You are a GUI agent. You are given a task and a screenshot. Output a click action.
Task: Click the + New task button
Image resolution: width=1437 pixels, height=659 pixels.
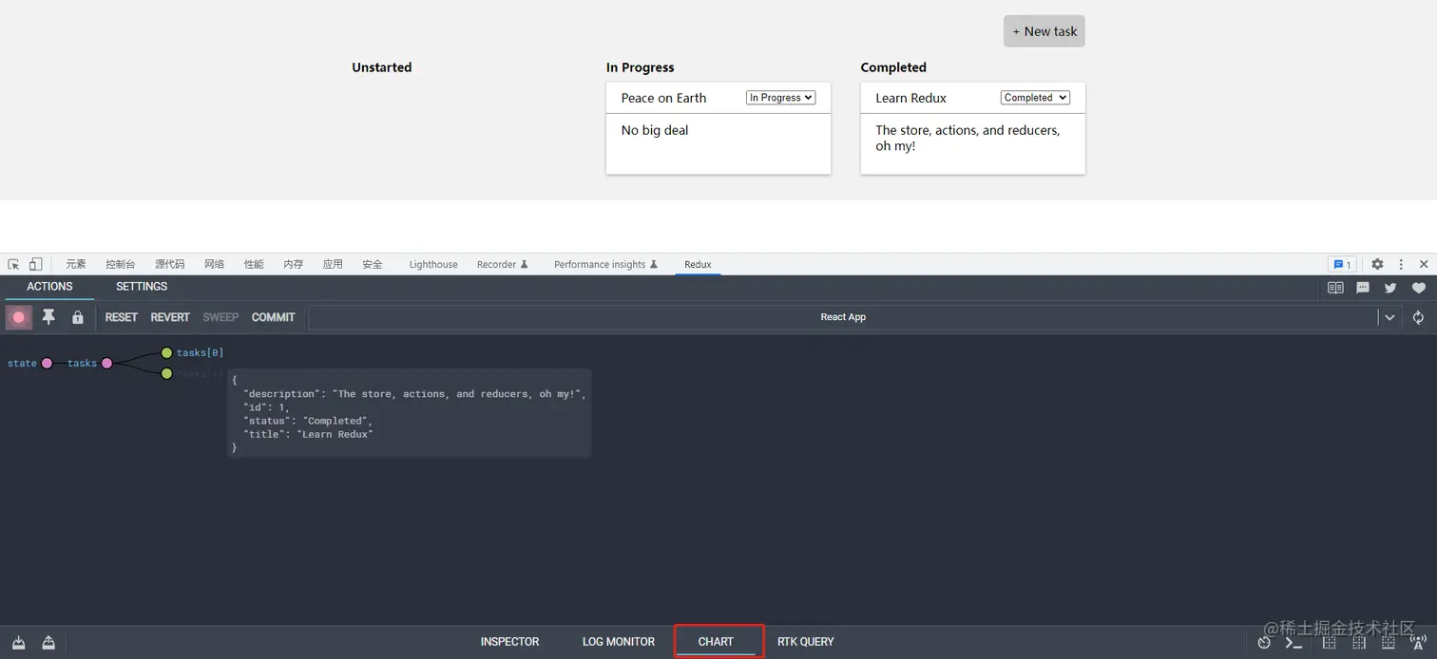coord(1044,31)
